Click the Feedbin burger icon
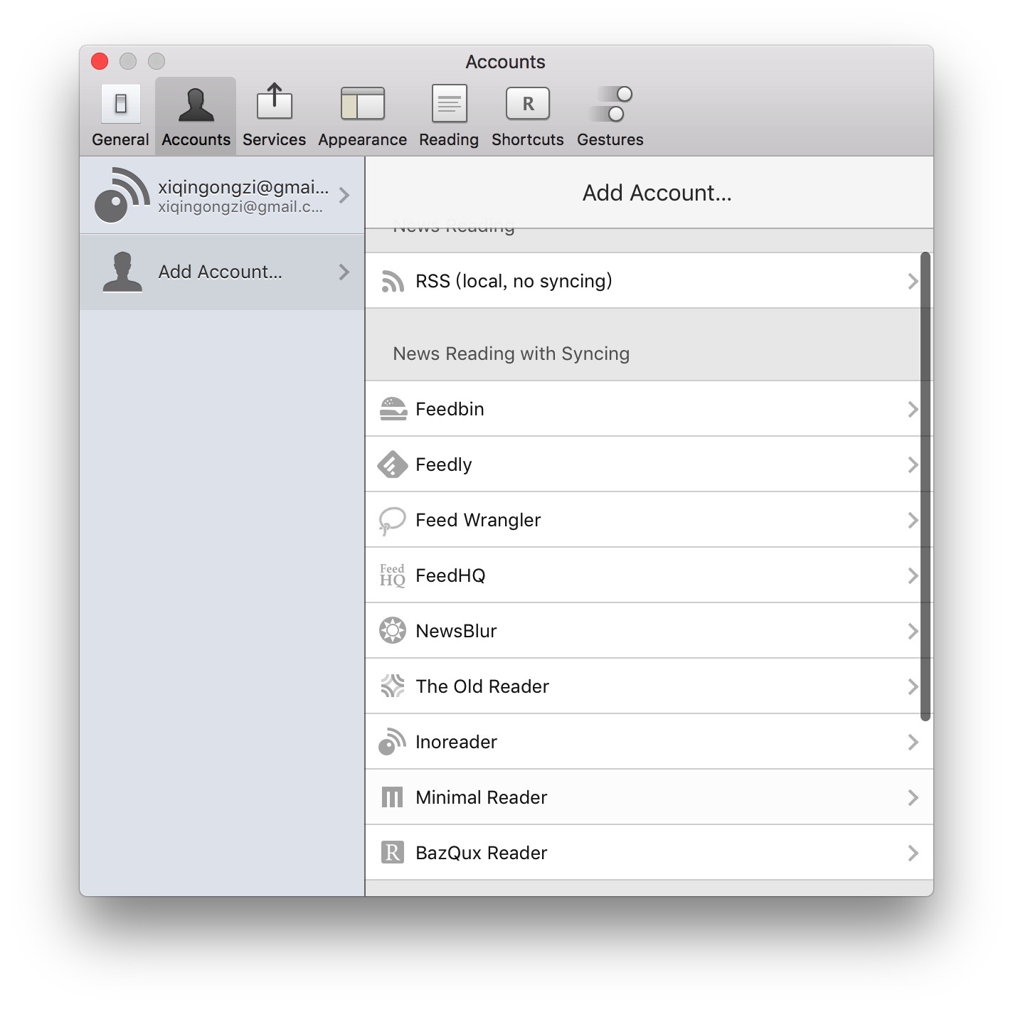This screenshot has height=1010, width=1013. point(393,409)
